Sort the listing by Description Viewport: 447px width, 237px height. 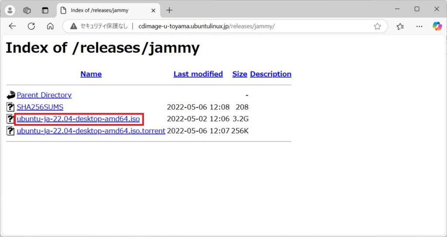pos(271,74)
